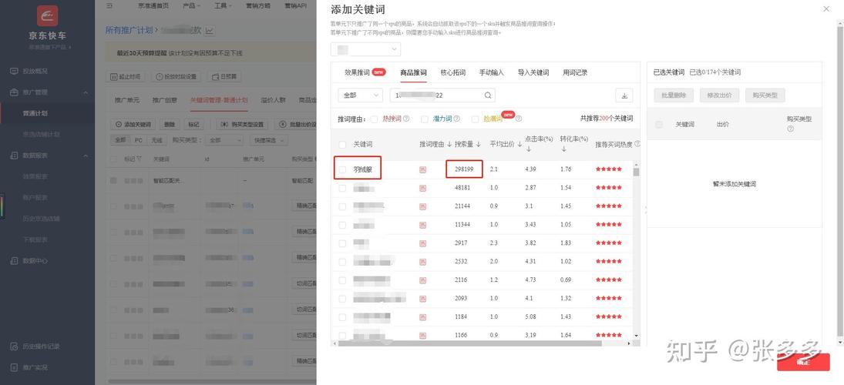Tick the checkbox in the 21144 row

[x=342, y=206]
